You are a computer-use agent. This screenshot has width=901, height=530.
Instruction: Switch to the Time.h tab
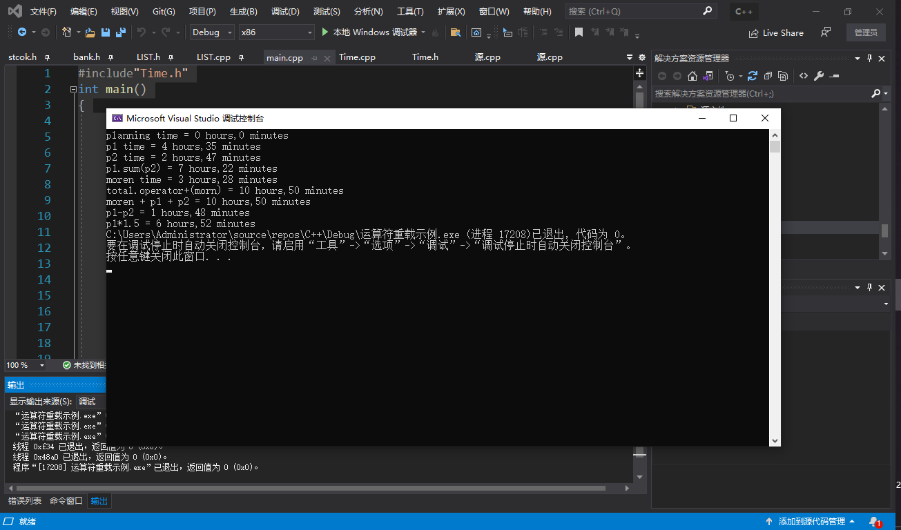tap(425, 57)
